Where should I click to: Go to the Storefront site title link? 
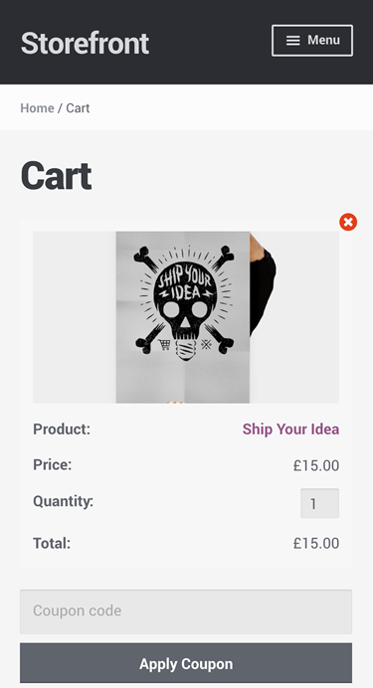[85, 43]
